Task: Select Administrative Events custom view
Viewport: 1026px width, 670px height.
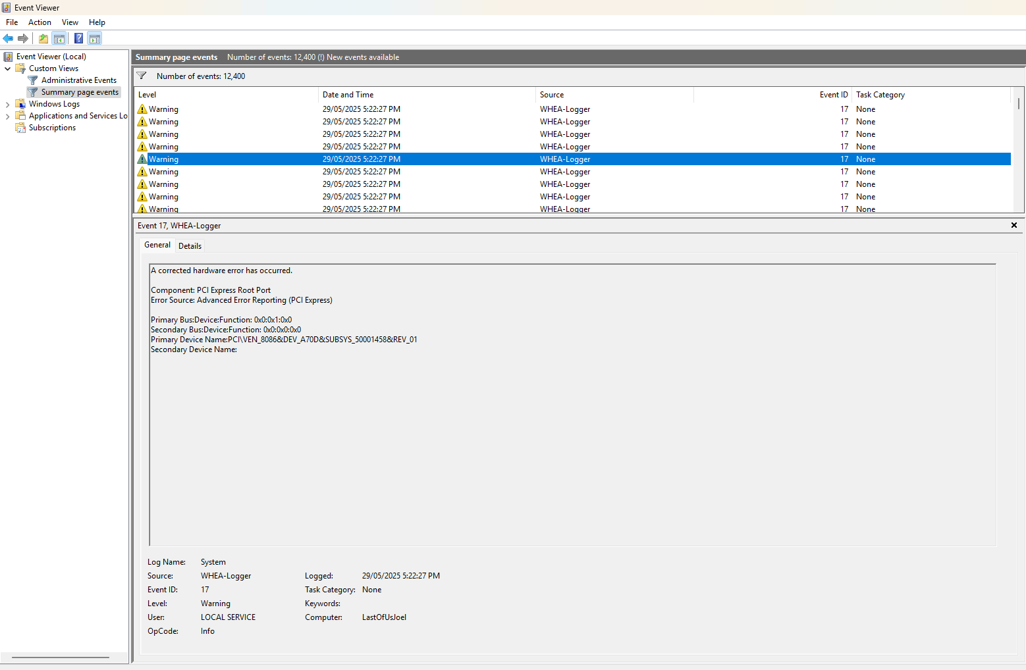Action: [78, 80]
